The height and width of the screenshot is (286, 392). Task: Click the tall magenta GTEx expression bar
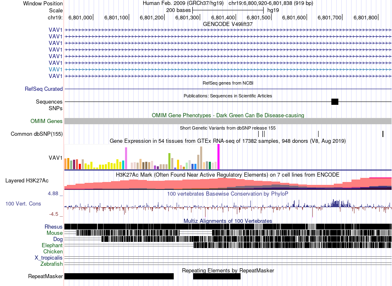(x=219, y=157)
